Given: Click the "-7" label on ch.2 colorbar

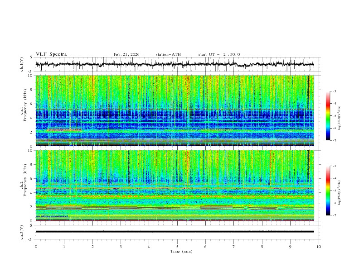Looking at the screenshot, I should coord(334,215).
